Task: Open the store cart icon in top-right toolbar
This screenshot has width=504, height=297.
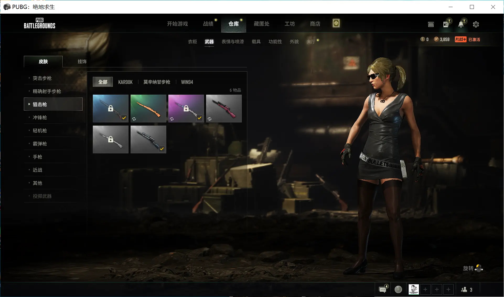Action: point(431,24)
